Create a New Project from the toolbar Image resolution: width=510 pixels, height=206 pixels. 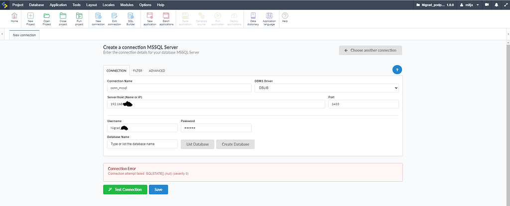(x=30, y=18)
